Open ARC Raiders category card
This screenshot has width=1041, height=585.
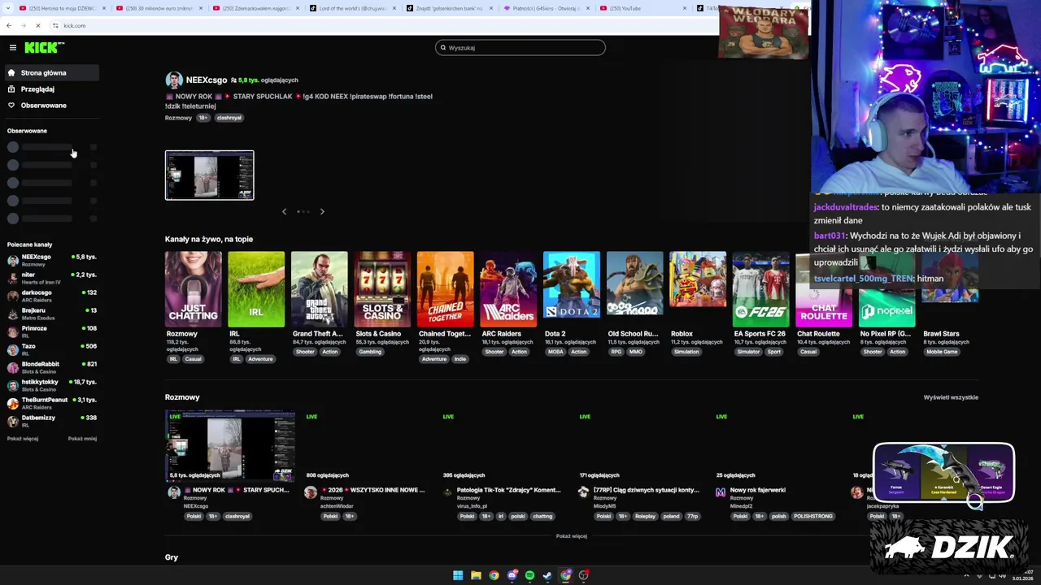click(508, 289)
